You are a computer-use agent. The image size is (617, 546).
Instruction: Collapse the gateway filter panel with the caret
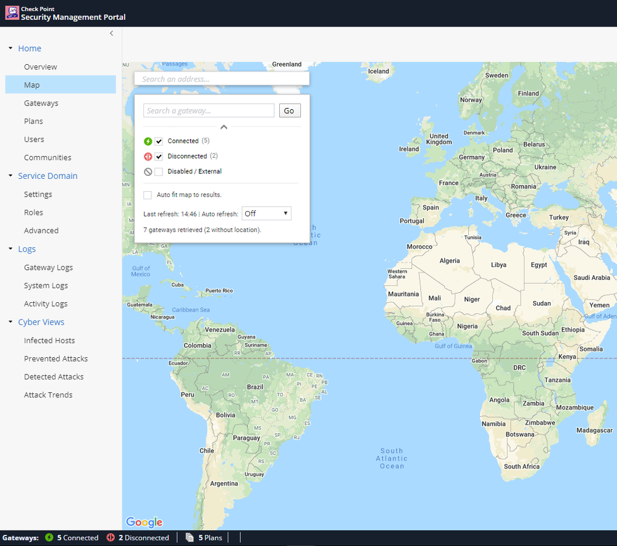coord(224,127)
